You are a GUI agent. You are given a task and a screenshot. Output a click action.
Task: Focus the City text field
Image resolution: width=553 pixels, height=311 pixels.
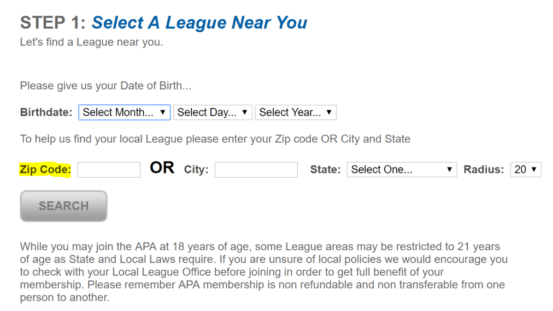tap(256, 170)
